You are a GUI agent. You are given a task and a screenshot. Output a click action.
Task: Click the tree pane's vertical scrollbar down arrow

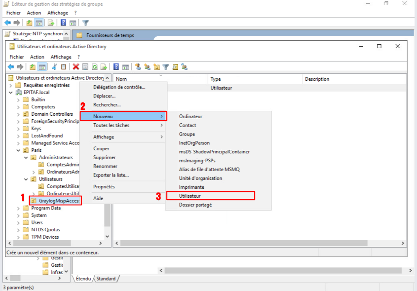[x=107, y=236]
